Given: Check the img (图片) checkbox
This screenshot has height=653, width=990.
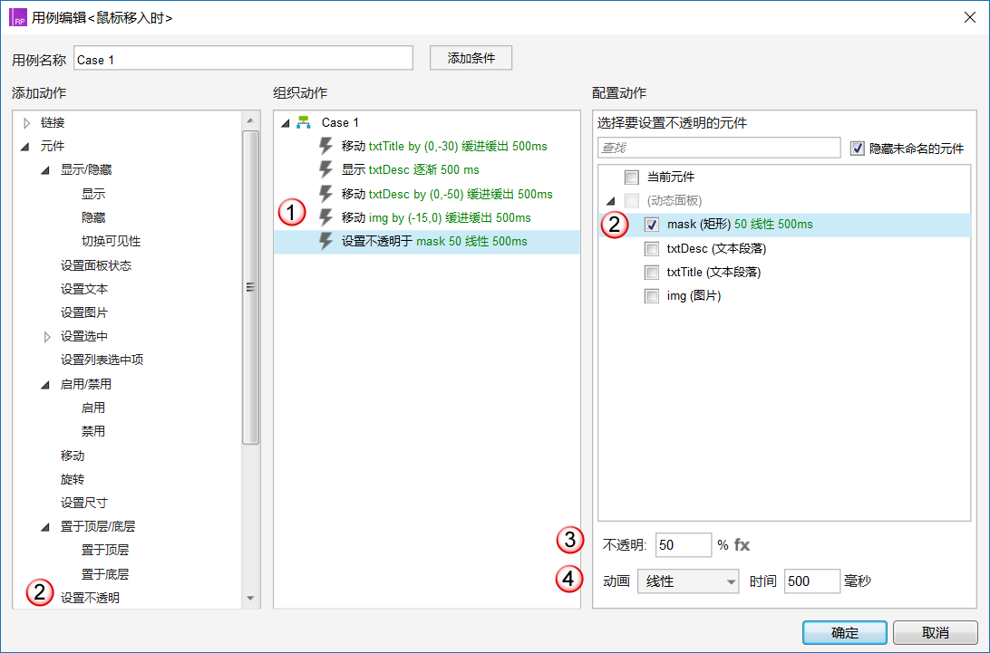Looking at the screenshot, I should [x=652, y=296].
